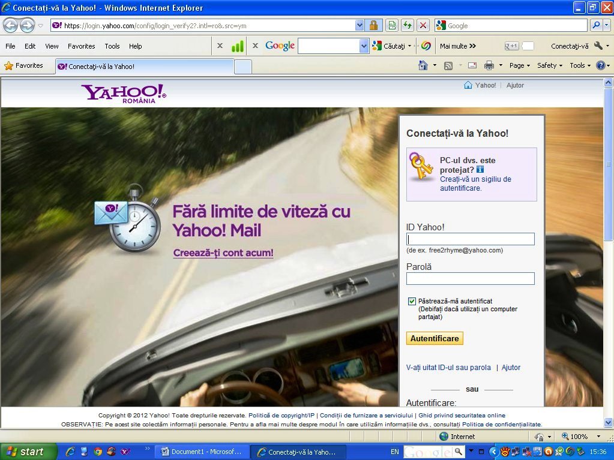Open the Page menu dropdown
The width and height of the screenshot is (614, 460).
(x=520, y=65)
